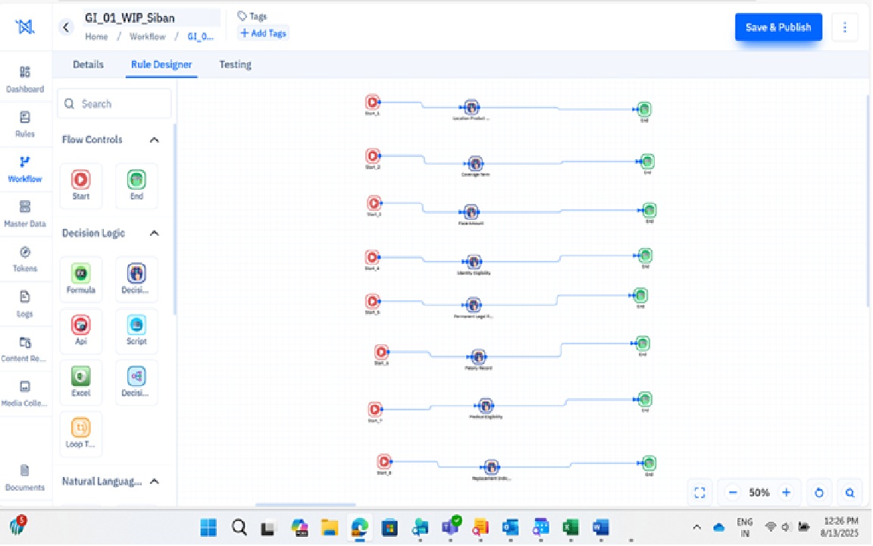873x546 pixels.
Task: Collapse the Flow Controls section
Action: coord(155,140)
